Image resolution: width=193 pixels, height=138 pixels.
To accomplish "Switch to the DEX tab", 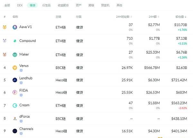I will pos(20,5).
